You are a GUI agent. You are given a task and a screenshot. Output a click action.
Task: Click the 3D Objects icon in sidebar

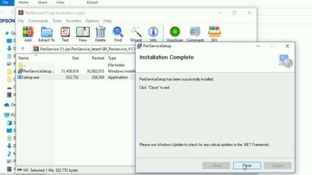[x=9, y=123]
